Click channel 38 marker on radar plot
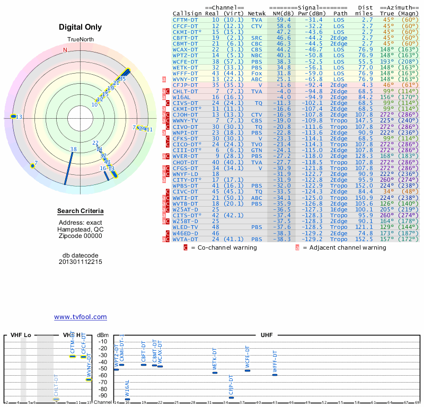Viewport: 424px width, 407px height. click(73, 149)
